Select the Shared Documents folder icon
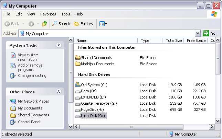This screenshot has height=139, width=222. coord(77,58)
